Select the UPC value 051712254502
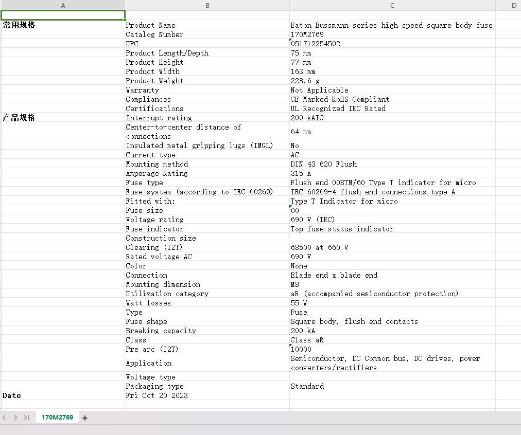This screenshot has height=435, width=521. tap(392, 44)
